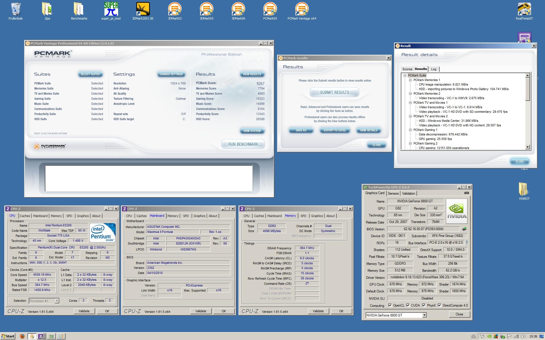Viewport: 545px width, 340px height.
Task: Click CPU-Z taskbar button
Action: pos(41,336)
